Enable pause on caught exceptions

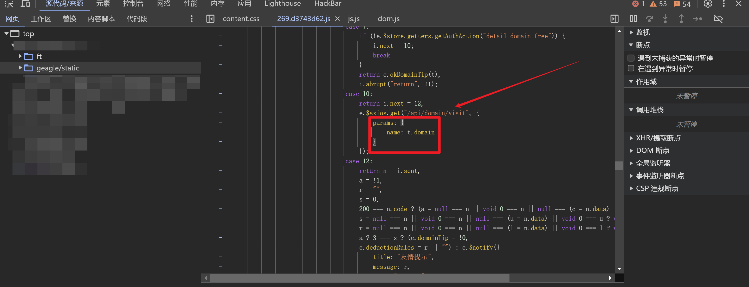pos(631,68)
